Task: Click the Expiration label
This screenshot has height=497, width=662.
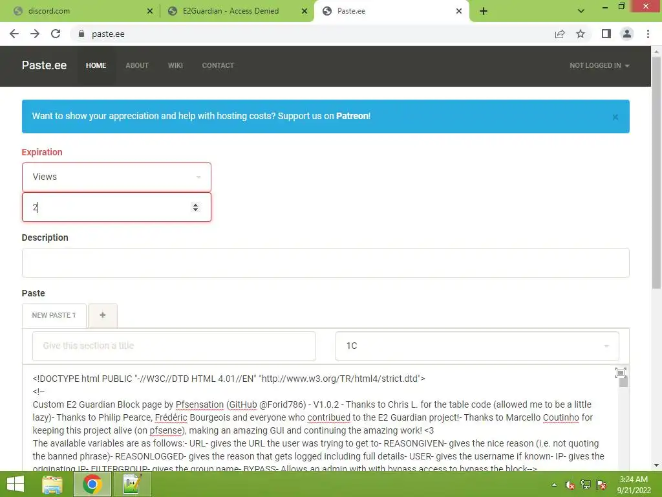Action: (42, 152)
